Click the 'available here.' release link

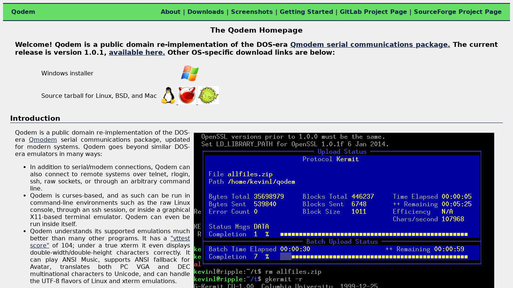[137, 52]
